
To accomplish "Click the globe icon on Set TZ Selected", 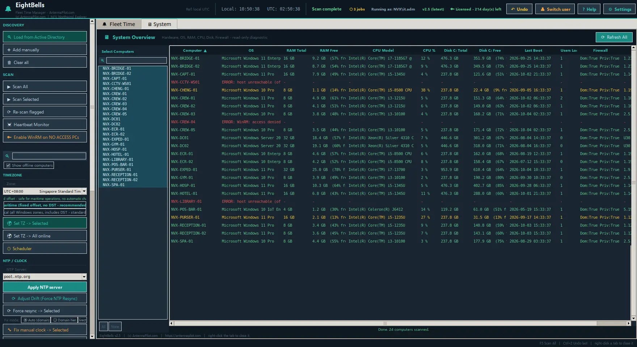I will 9,223.
